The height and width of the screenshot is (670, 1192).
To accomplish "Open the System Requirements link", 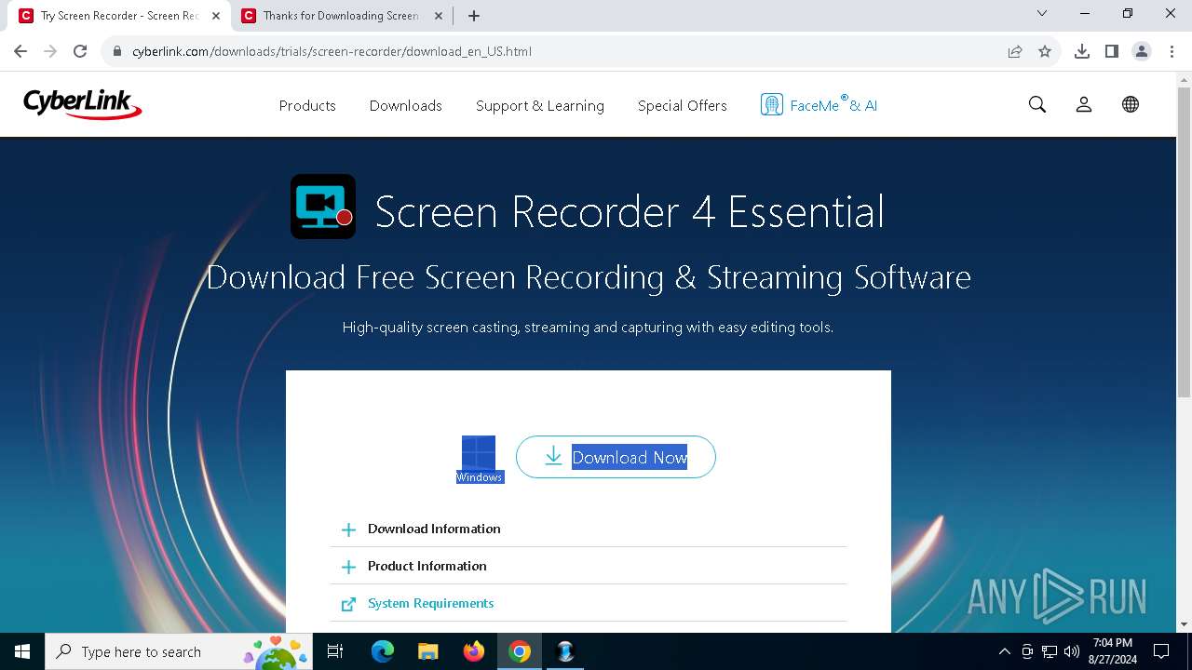I will [x=431, y=603].
